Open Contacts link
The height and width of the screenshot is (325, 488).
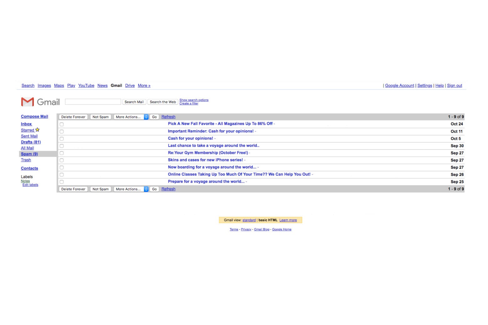point(29,168)
